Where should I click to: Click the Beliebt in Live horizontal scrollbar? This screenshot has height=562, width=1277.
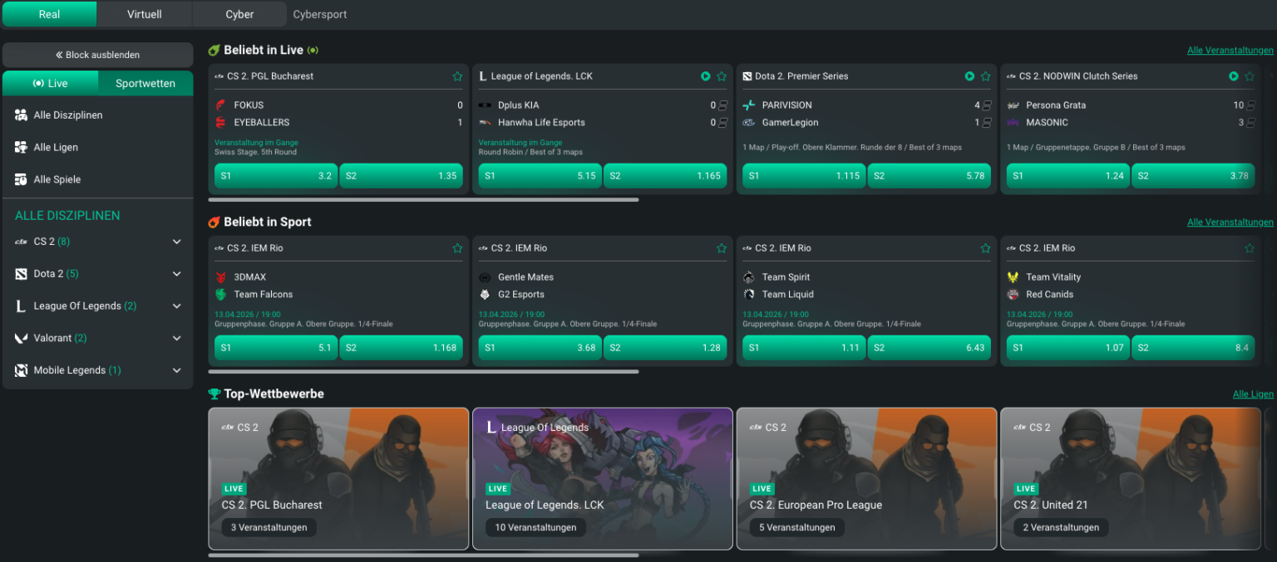point(423,200)
